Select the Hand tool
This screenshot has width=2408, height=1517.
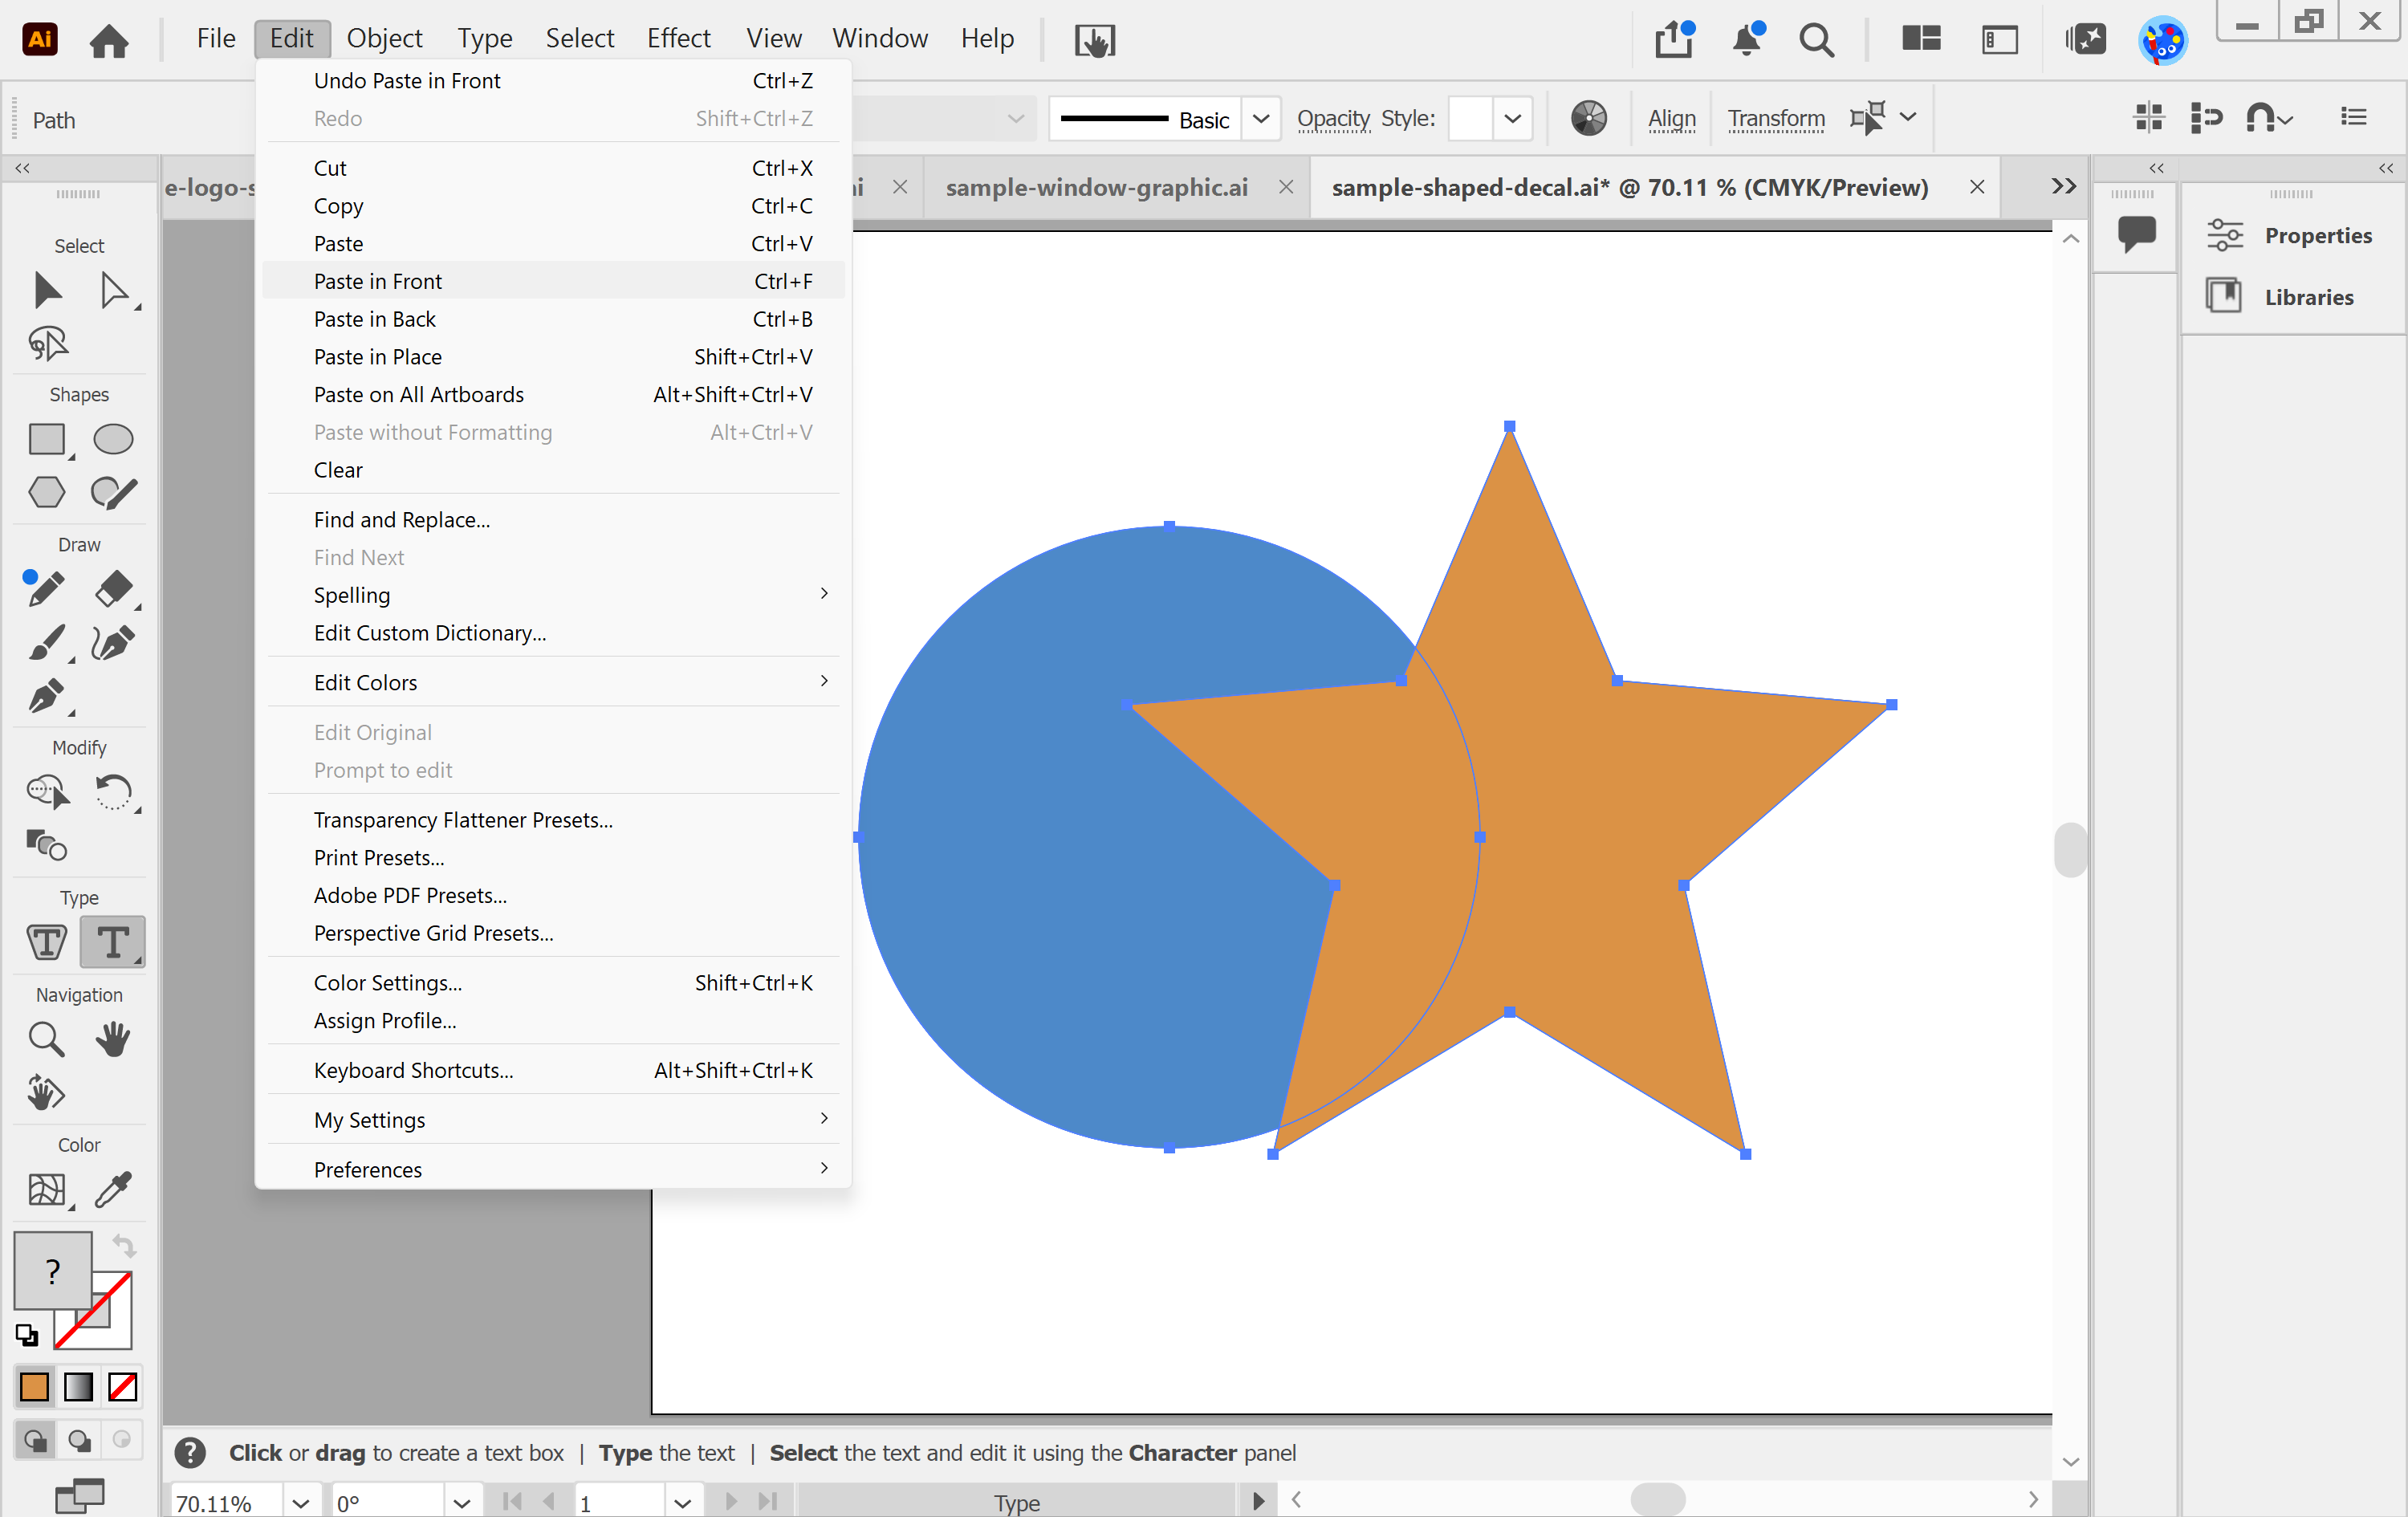pos(113,1039)
